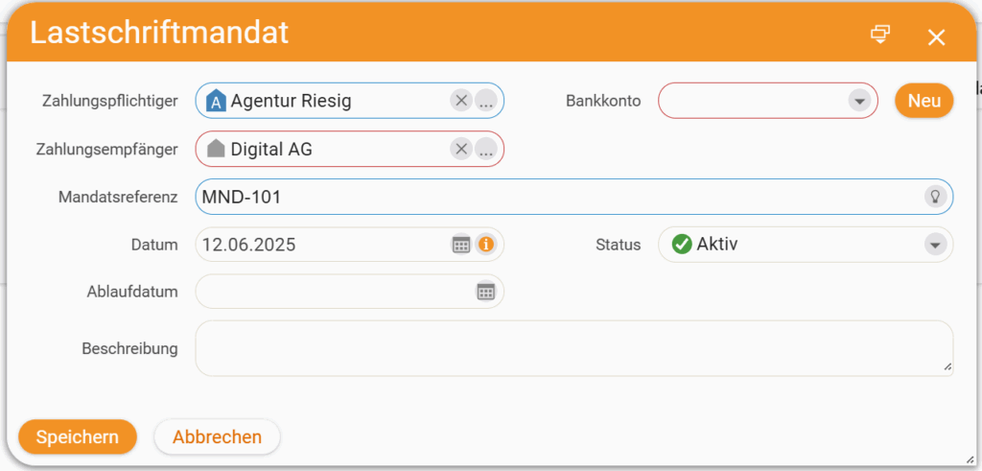Click the Agentur Riesig blue contact icon

[216, 100]
